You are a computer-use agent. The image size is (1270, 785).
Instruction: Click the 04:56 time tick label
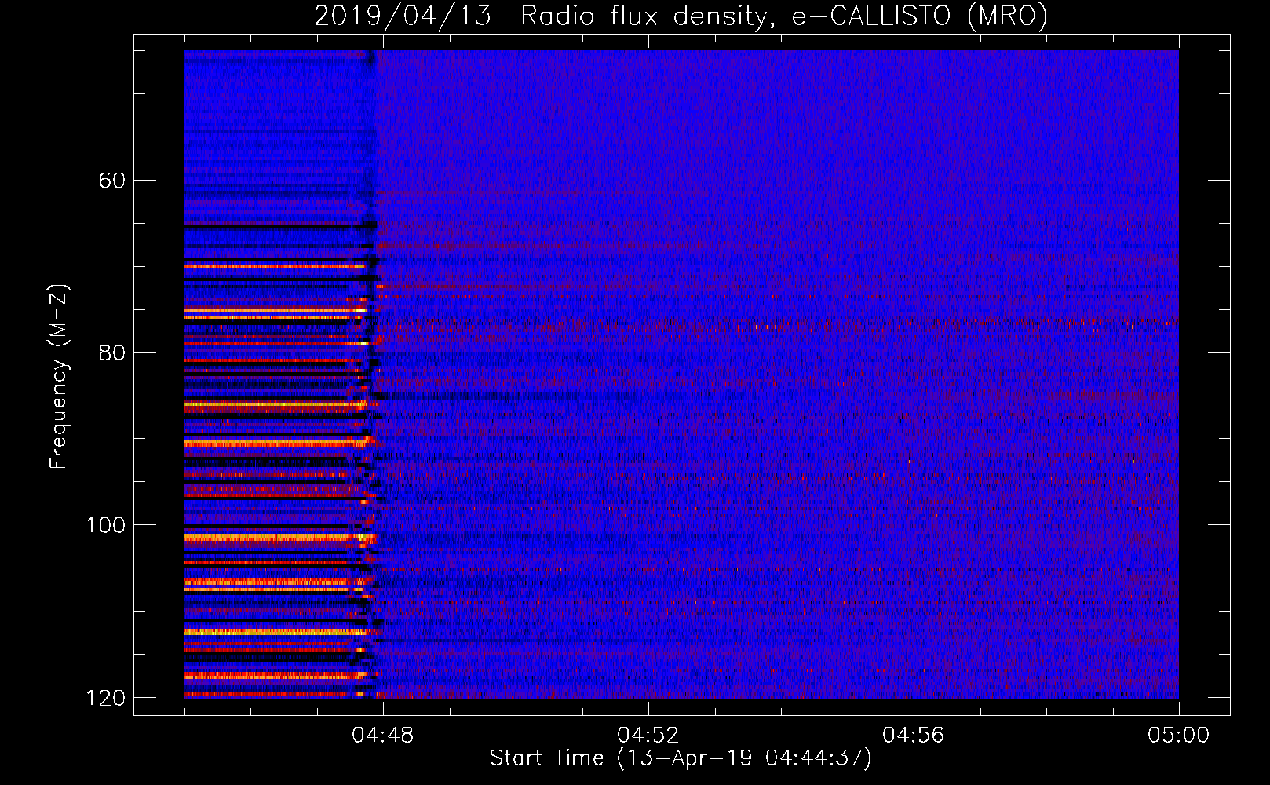tap(913, 736)
